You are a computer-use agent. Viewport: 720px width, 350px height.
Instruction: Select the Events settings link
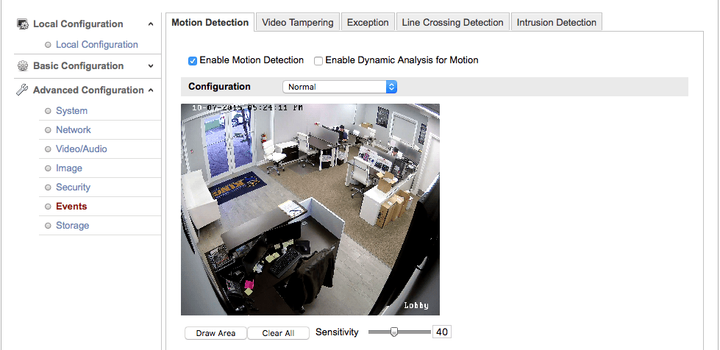point(71,207)
